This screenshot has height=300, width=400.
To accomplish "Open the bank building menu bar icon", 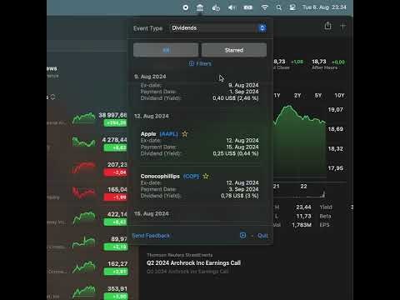I will (x=200, y=7).
